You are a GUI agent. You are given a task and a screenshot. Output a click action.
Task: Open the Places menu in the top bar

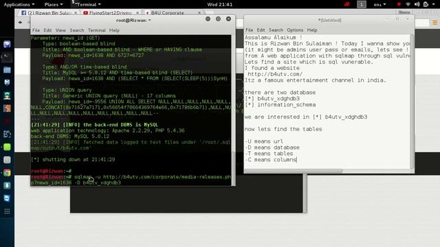point(54,5)
